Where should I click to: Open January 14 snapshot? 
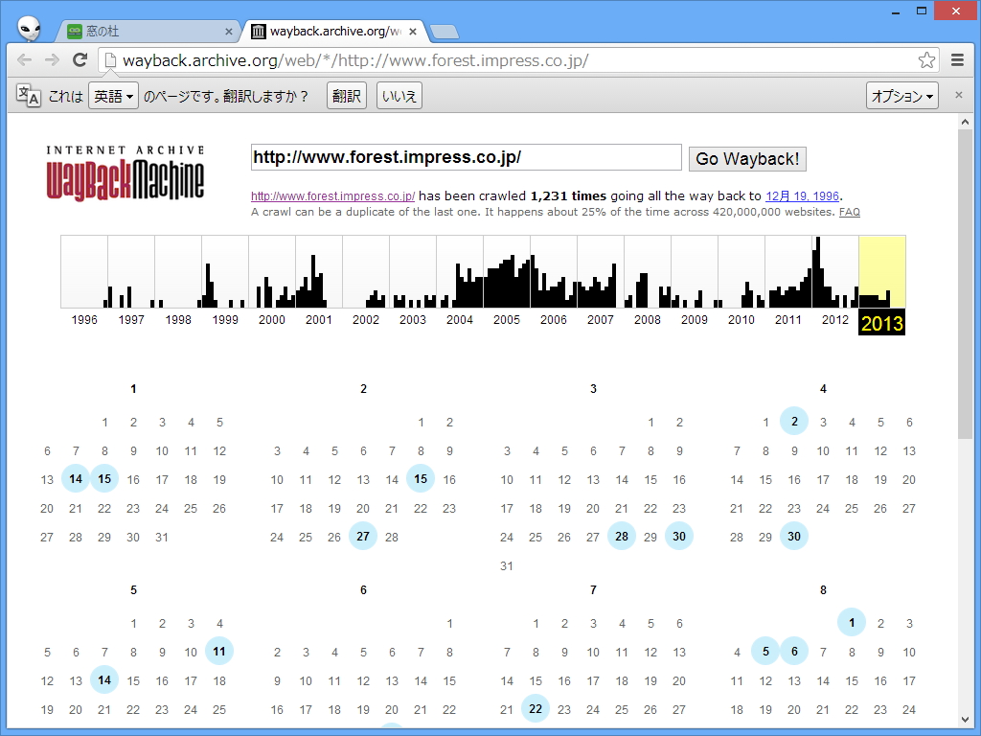(76, 479)
